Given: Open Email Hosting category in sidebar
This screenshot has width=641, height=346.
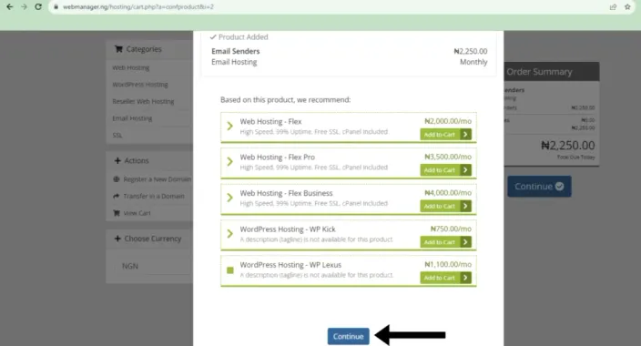Looking at the screenshot, I should (132, 118).
